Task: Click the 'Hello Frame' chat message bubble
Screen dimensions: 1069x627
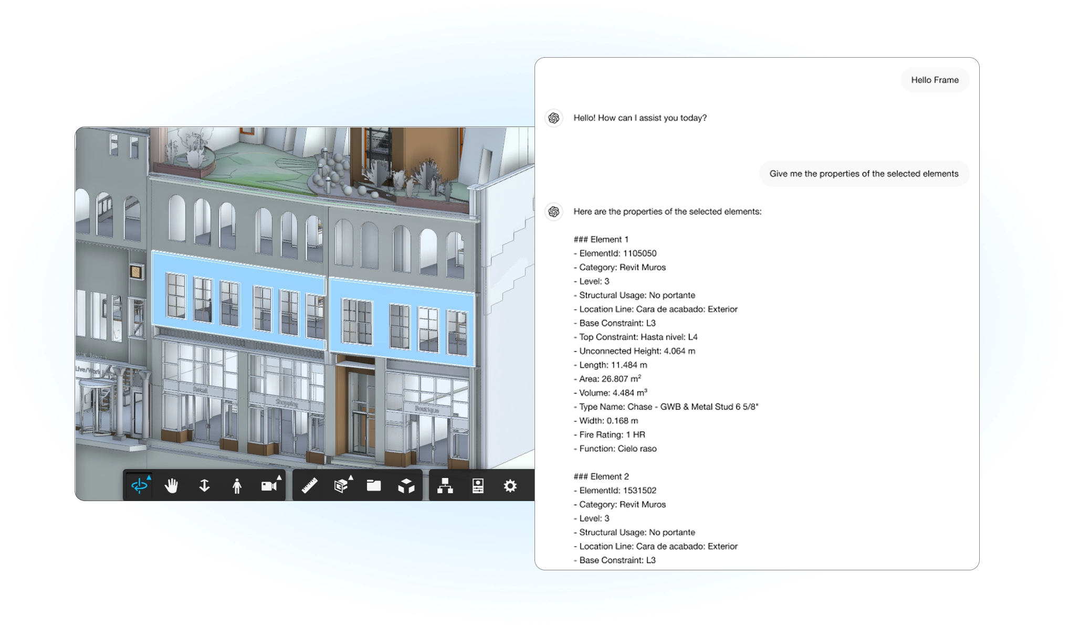Action: [x=935, y=80]
